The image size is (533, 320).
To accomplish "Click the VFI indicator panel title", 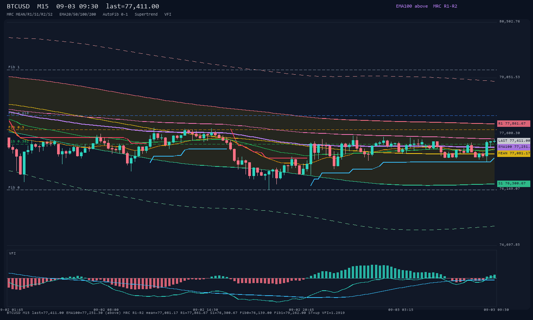I will click(x=13, y=253).
